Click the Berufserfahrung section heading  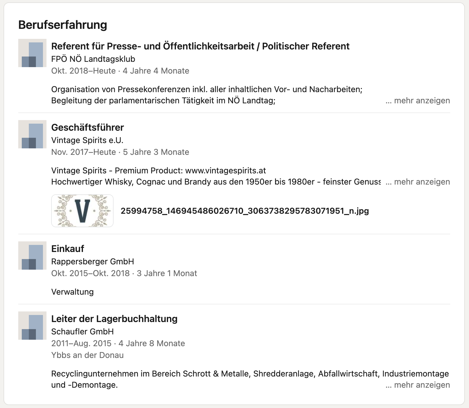tap(63, 25)
